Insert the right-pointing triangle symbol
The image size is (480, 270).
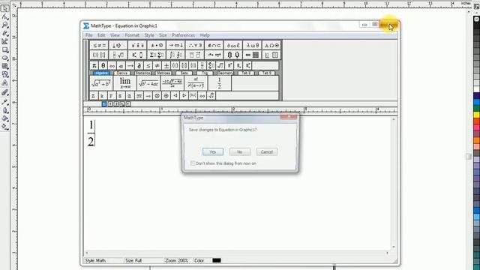coord(184,96)
